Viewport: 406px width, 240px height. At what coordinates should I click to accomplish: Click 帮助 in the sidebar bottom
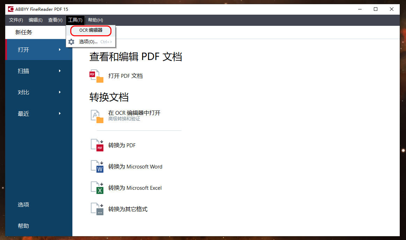(x=23, y=226)
